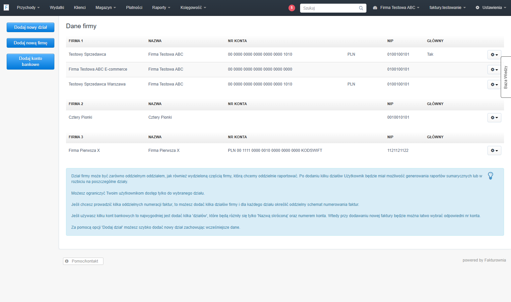Open gear menu for Firma Pierwsza X row

[x=494, y=151]
